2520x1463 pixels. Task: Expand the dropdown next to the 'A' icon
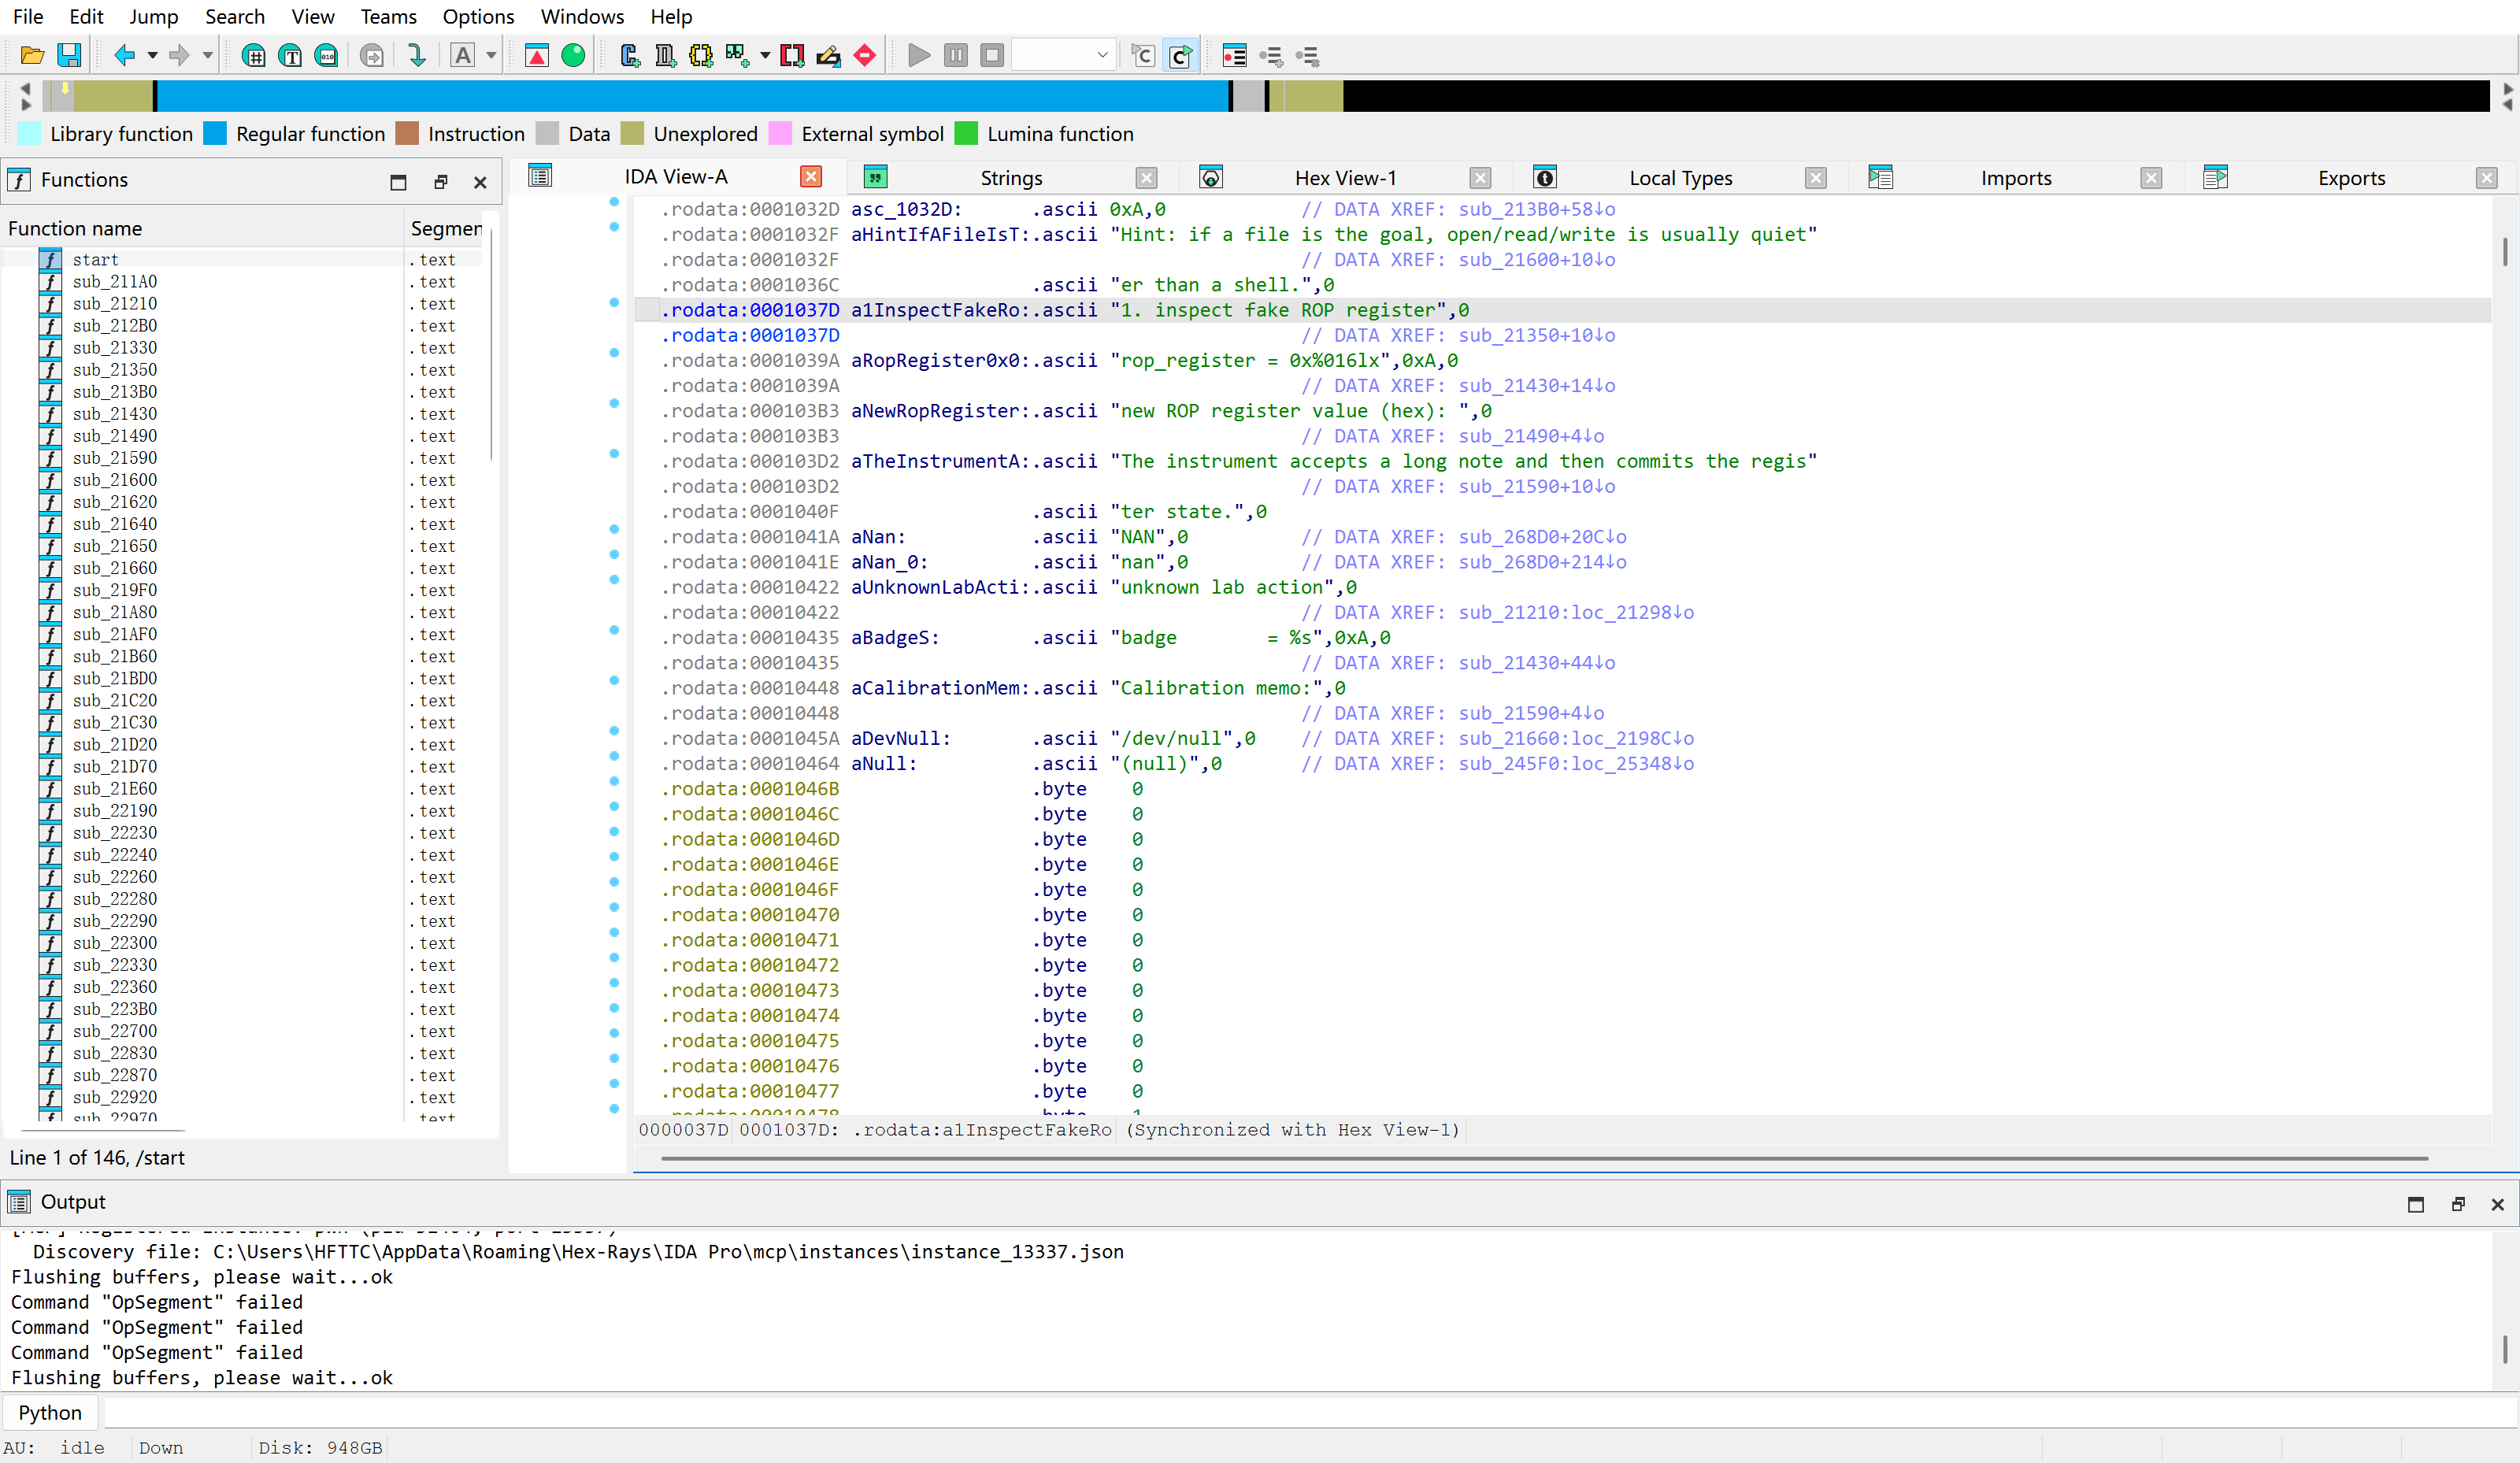coord(491,56)
